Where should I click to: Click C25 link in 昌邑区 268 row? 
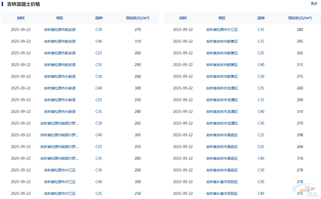click(x=261, y=147)
